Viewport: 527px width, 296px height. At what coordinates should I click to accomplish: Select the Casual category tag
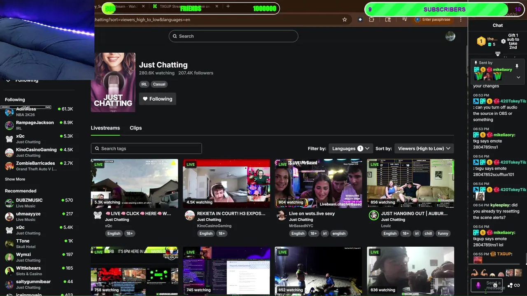[x=159, y=84]
